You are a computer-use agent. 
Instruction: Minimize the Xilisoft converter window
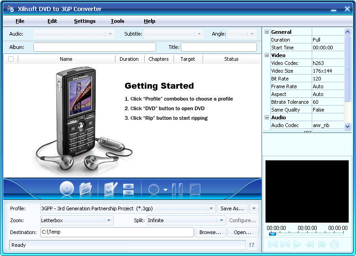point(334,10)
